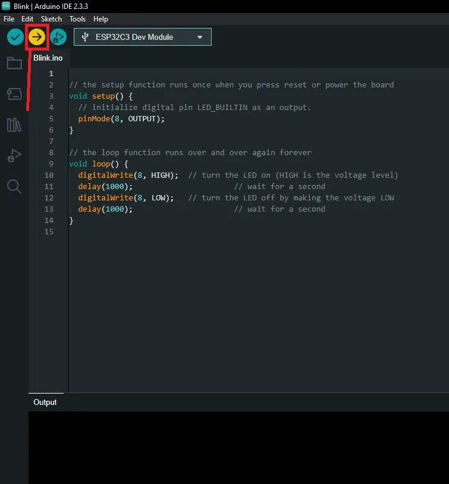This screenshot has width=449, height=484.
Task: Open the Sketch menu
Action: 51,19
